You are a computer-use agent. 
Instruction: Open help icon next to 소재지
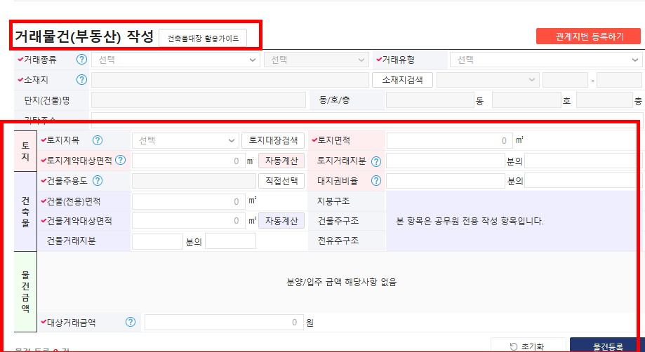[x=82, y=80]
